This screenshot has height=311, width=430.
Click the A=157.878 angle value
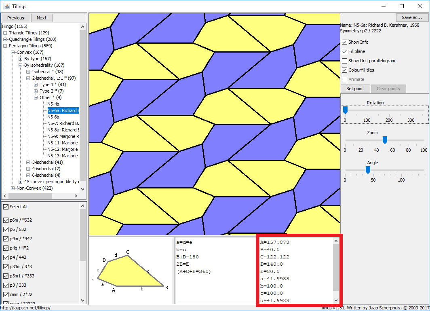click(274, 242)
